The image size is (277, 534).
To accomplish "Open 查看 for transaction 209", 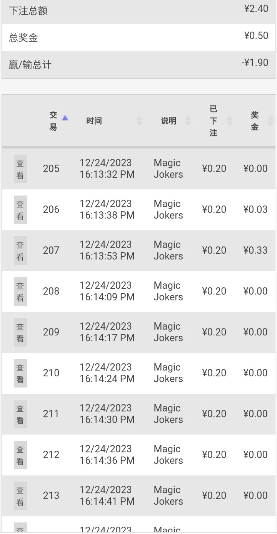I will 20,332.
